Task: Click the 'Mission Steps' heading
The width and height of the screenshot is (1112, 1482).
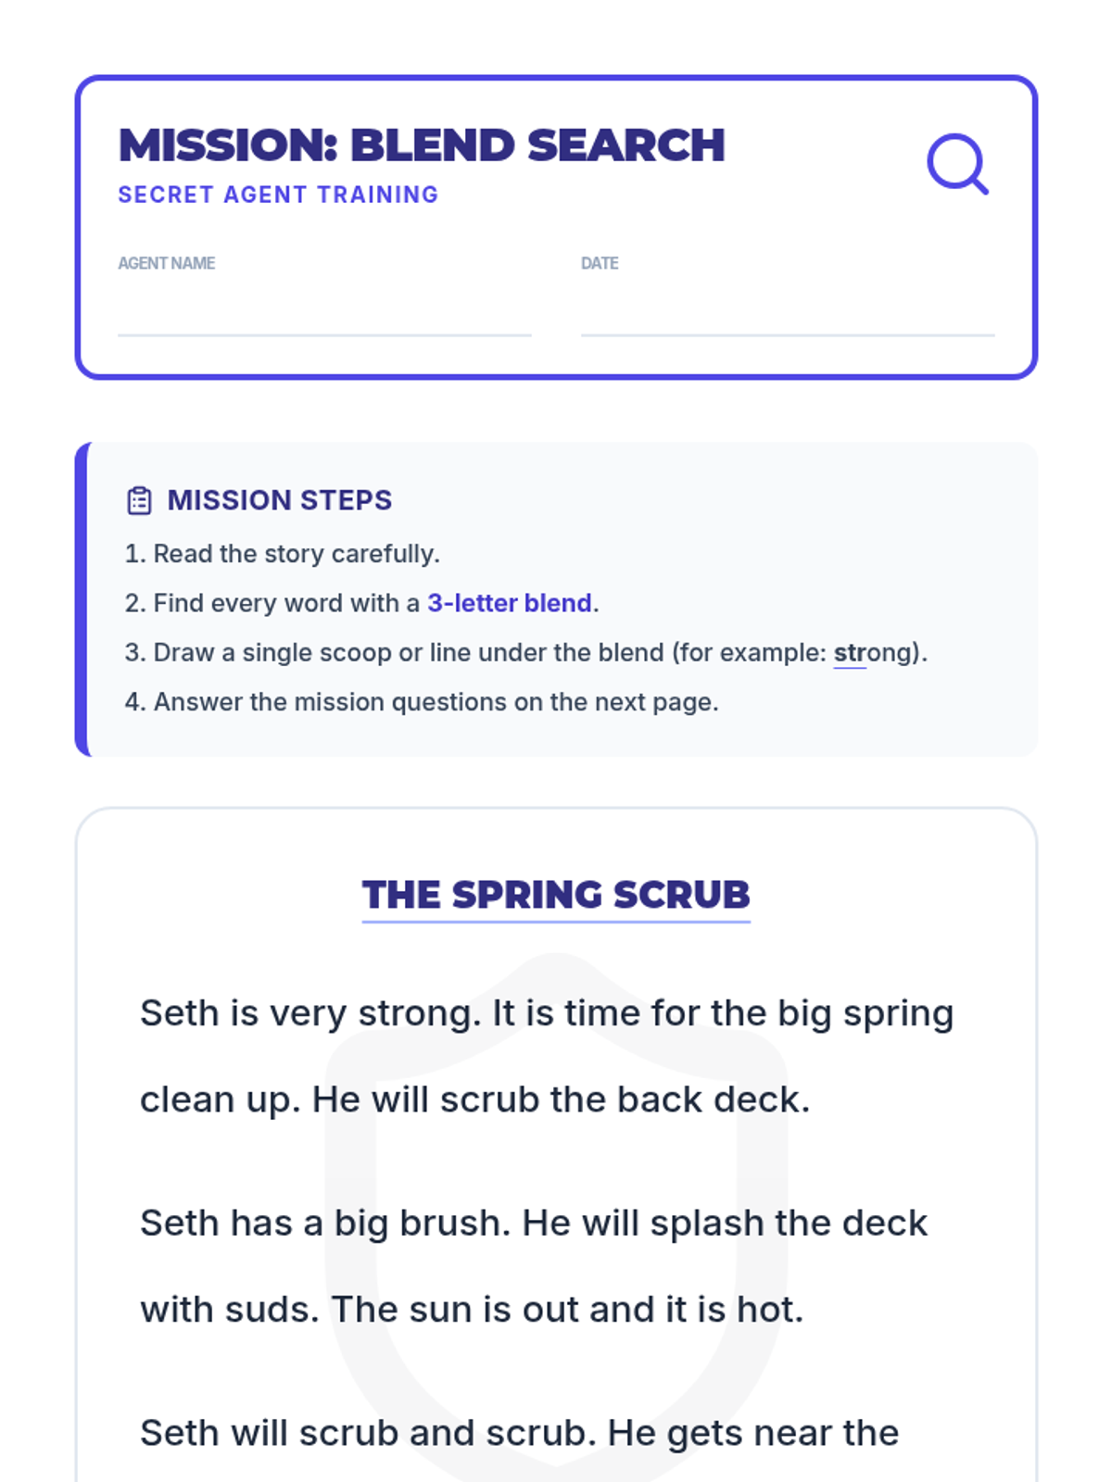Action: click(x=279, y=500)
